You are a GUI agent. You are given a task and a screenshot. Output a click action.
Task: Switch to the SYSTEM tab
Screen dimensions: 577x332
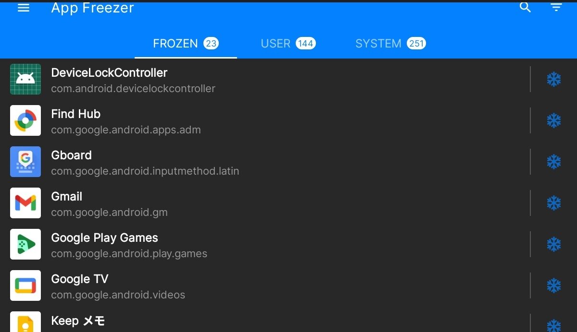(390, 44)
